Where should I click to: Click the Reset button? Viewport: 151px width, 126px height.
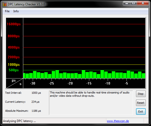(141, 103)
